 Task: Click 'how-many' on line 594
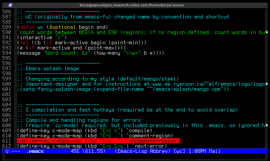tap(108, 53)
